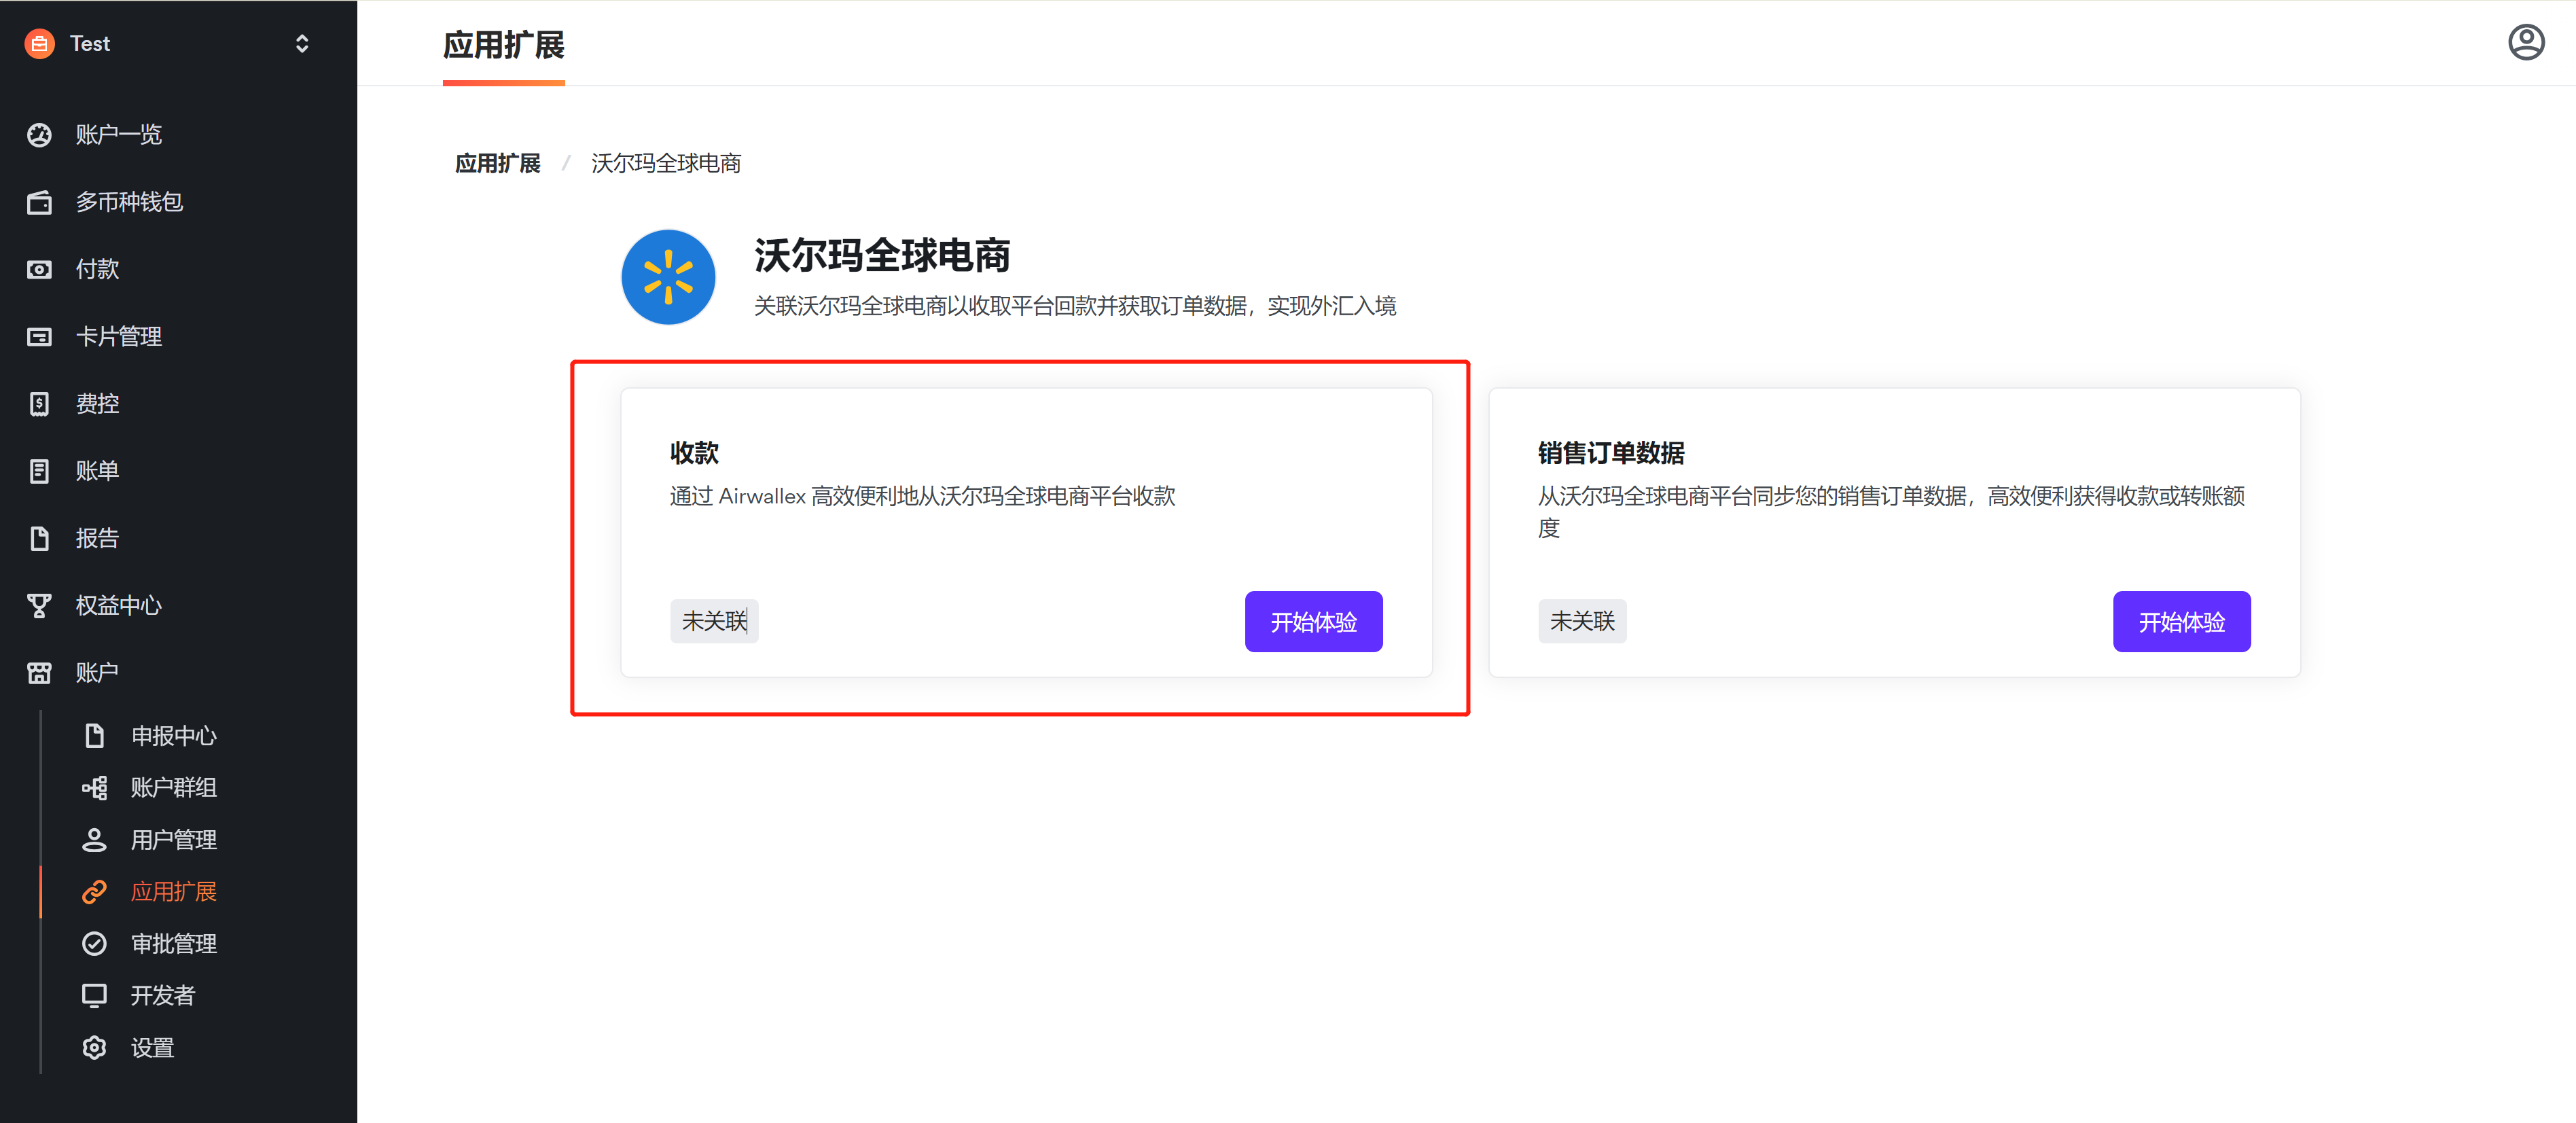Click the 沃尔玛全球电商 page heading
This screenshot has height=1123, width=2576.
(882, 256)
